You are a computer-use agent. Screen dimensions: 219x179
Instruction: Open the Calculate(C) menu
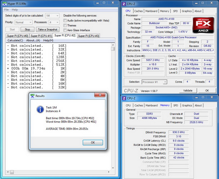coord(15,40)
